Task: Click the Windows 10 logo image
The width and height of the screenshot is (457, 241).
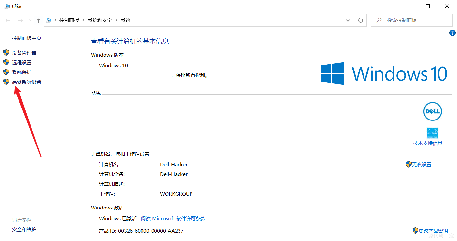Action: 384,74
